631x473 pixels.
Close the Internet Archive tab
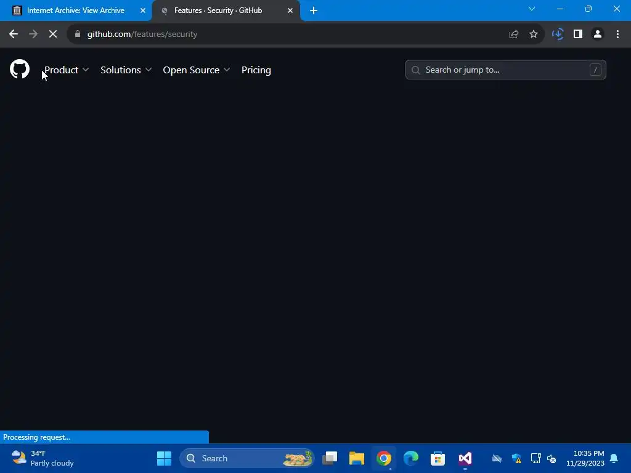pos(143,10)
